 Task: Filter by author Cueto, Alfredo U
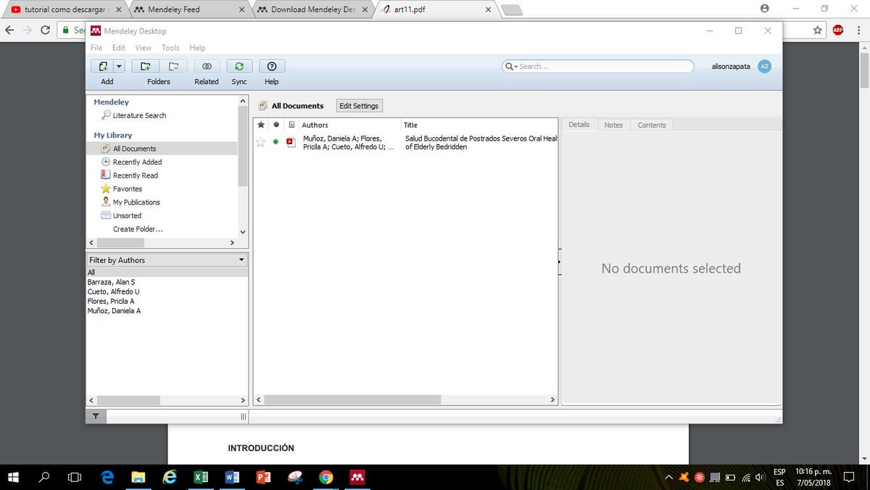[114, 291]
